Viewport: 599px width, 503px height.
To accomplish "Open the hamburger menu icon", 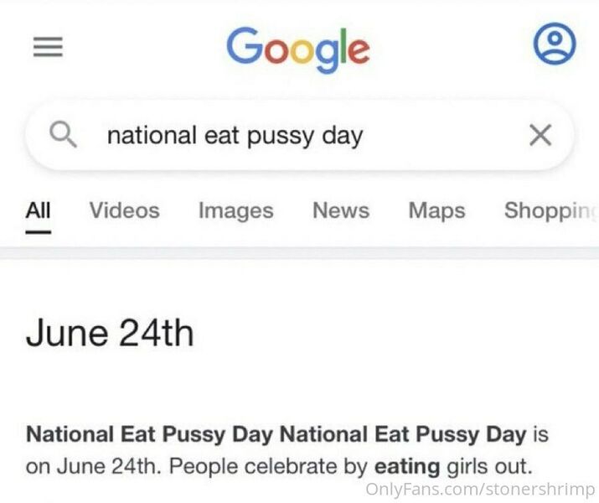I will point(48,47).
